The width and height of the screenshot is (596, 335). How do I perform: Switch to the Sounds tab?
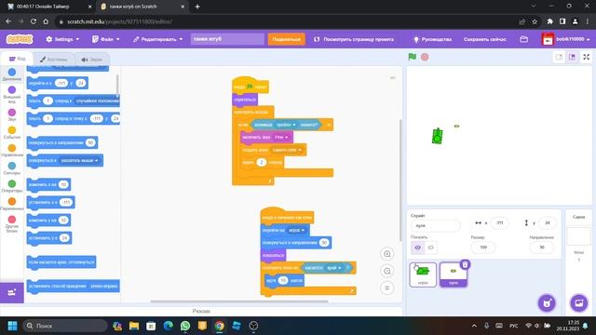92,60
